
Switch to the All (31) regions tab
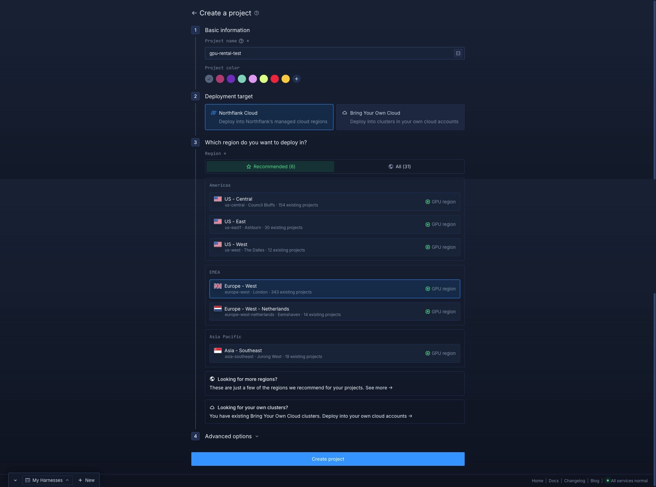399,167
